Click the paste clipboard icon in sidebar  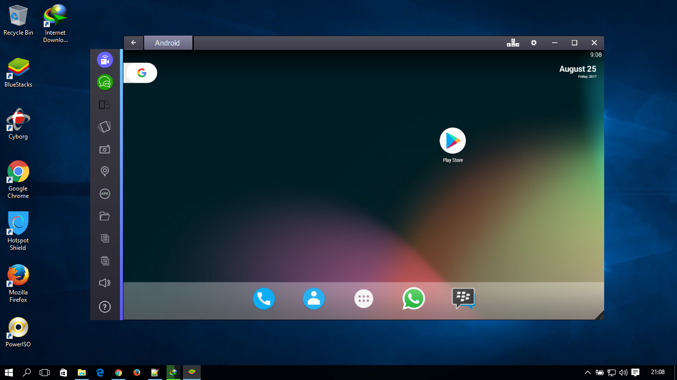[x=105, y=260]
